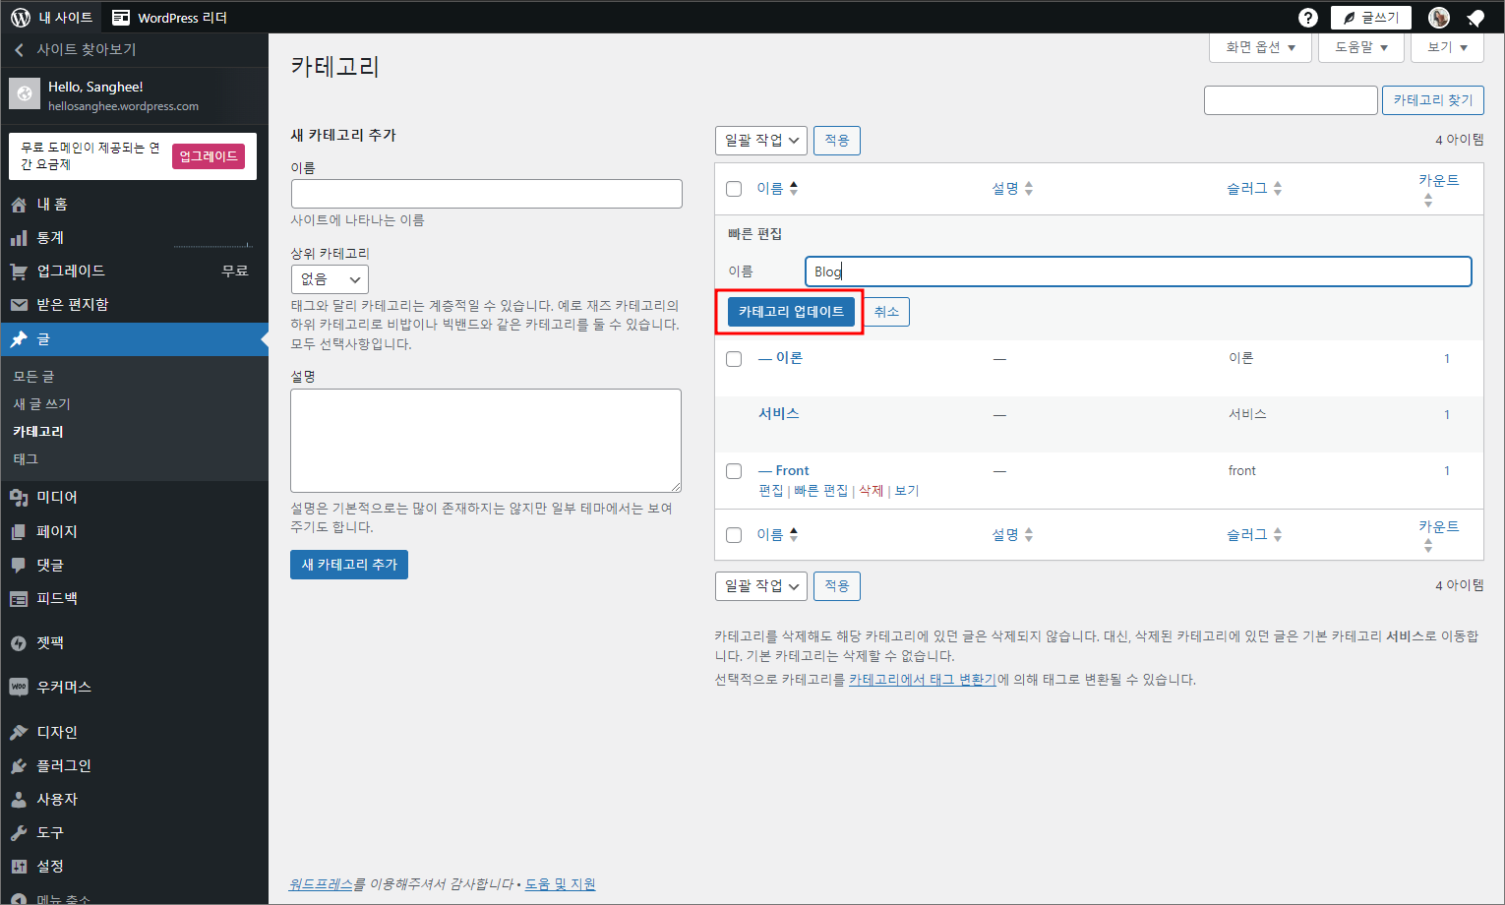1505x905 pixels.
Task: Open the 통계 stats chart icon
Action: pyautogui.click(x=19, y=238)
